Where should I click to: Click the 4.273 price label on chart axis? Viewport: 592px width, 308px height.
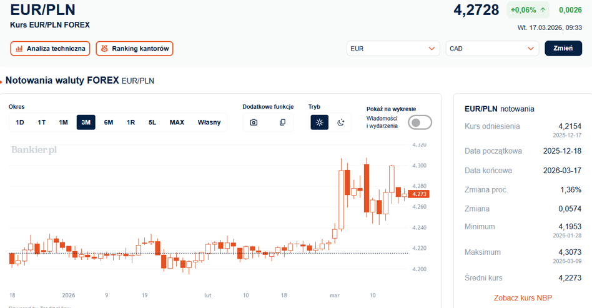point(418,194)
